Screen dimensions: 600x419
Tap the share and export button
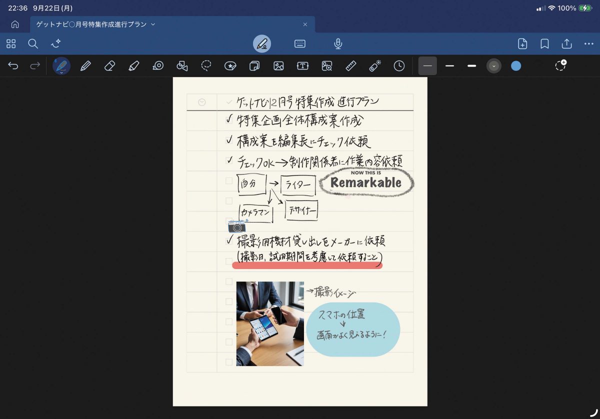tap(566, 44)
